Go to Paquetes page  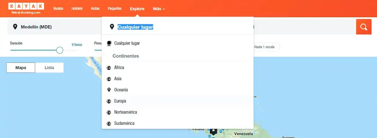point(115,8)
